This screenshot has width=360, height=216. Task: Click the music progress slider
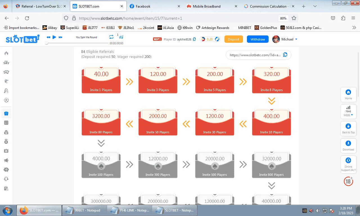point(77,43)
